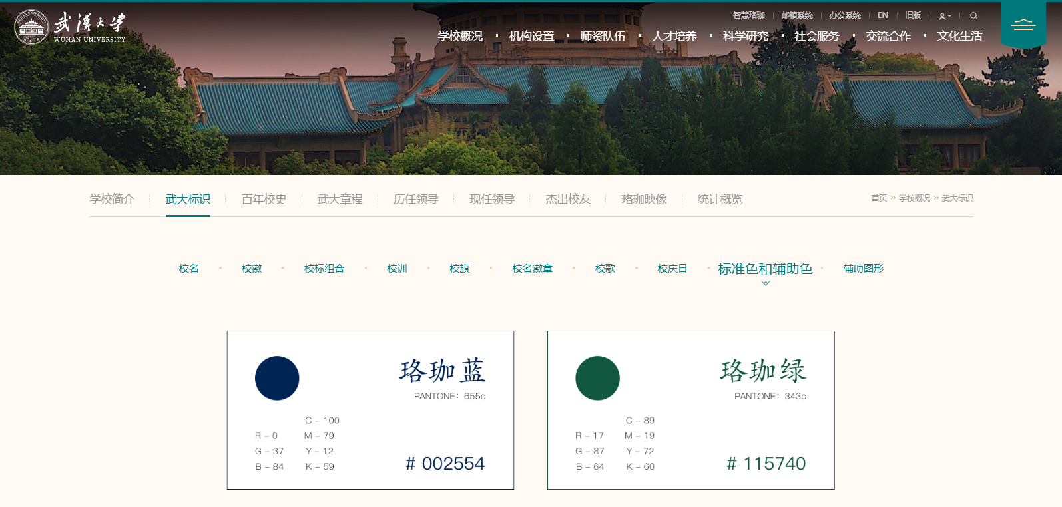The image size is (1062, 507).
Task: Click 武大标识 in breadcrumb
Action: click(x=957, y=198)
